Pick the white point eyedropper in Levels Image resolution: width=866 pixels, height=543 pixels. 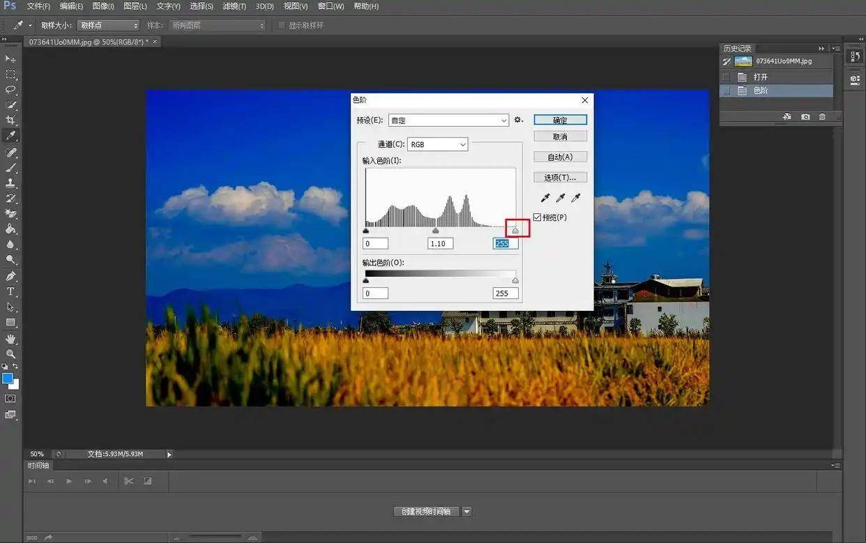576,198
